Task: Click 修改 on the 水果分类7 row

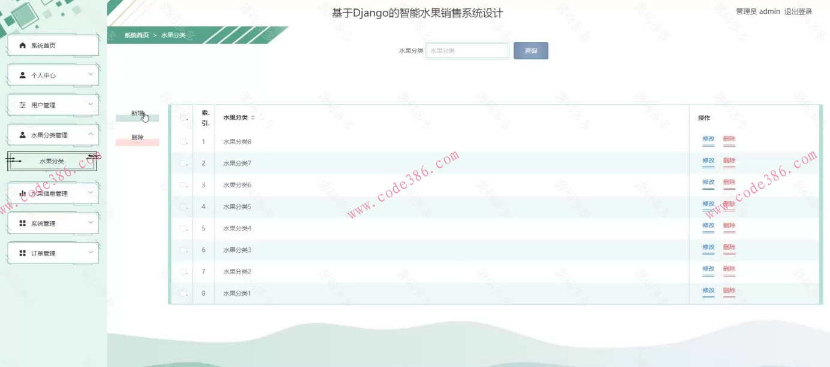Action: (x=708, y=160)
